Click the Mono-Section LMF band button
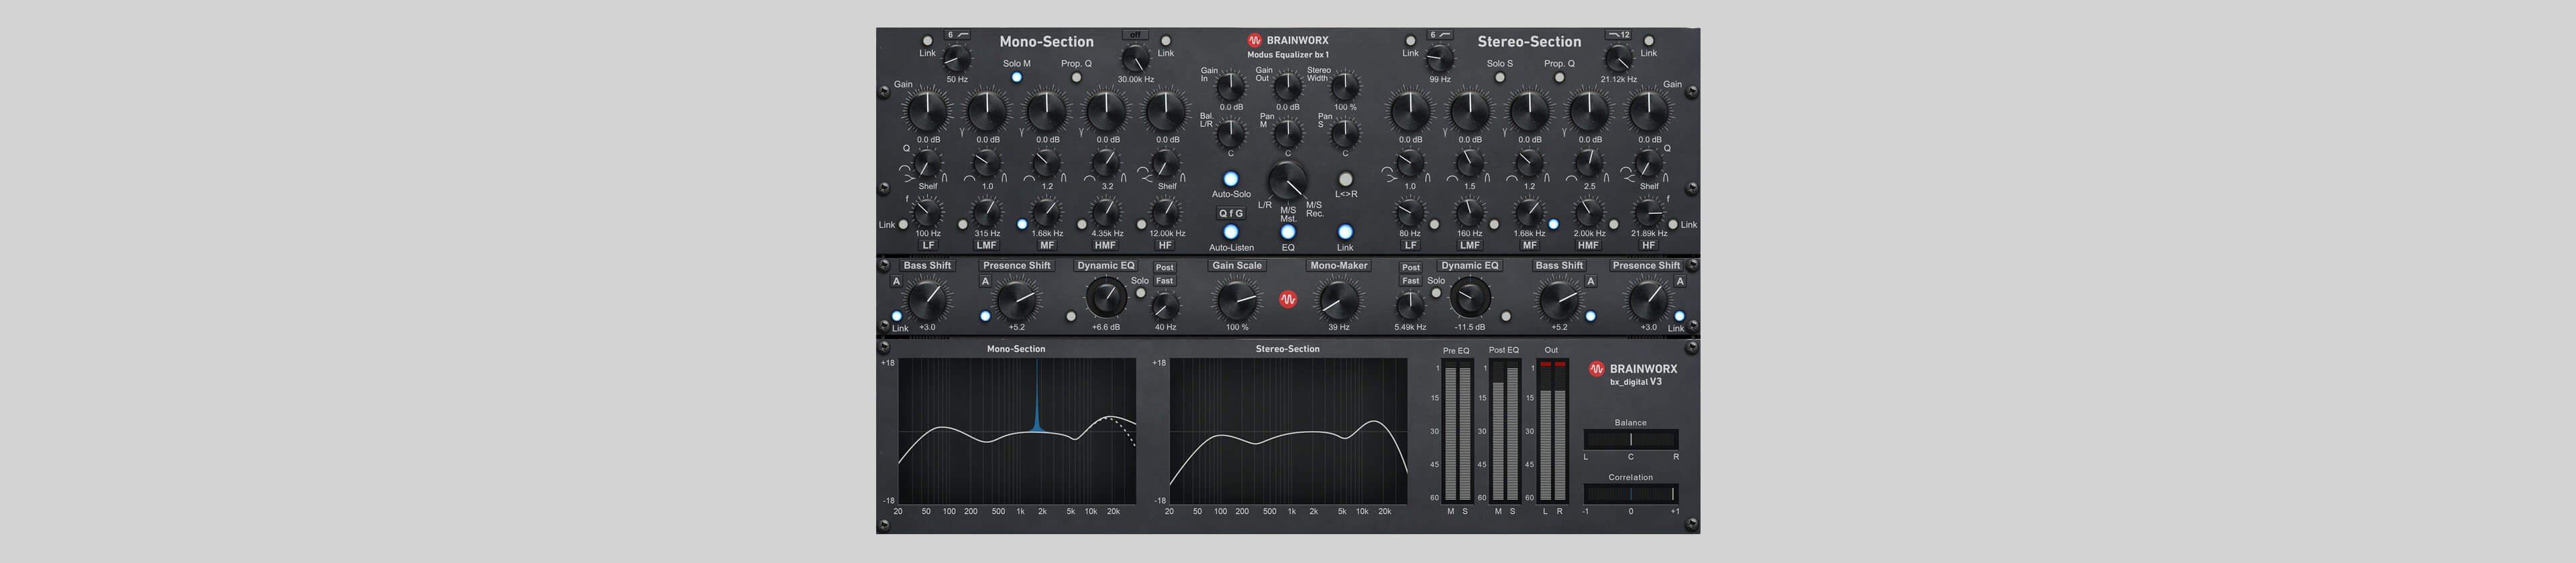The width and height of the screenshot is (2576, 563). coord(987,245)
